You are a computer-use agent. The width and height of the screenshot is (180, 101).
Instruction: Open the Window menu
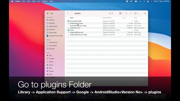point(44,1)
